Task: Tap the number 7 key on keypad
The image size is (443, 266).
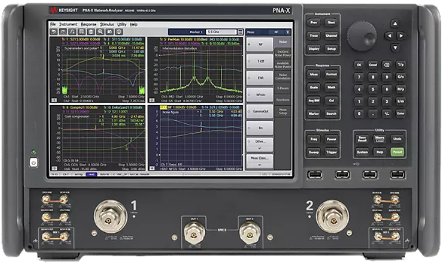Action: (359, 77)
